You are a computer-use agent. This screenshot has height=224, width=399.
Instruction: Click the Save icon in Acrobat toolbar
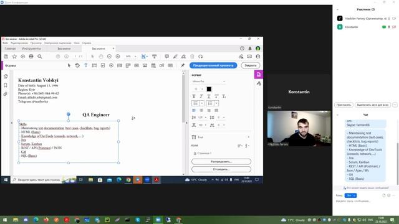click(6, 57)
